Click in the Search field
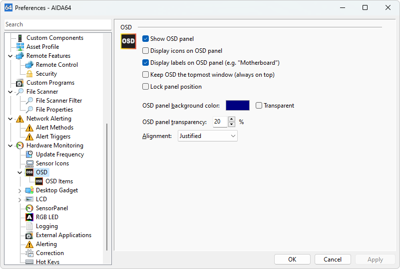This screenshot has width=400, height=269. click(57, 24)
